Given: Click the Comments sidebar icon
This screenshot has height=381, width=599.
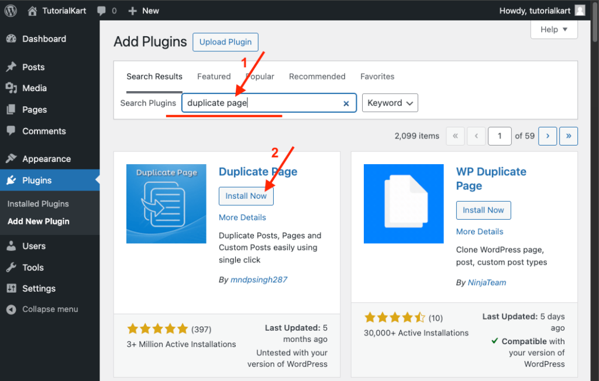Looking at the screenshot, I should click(x=11, y=131).
